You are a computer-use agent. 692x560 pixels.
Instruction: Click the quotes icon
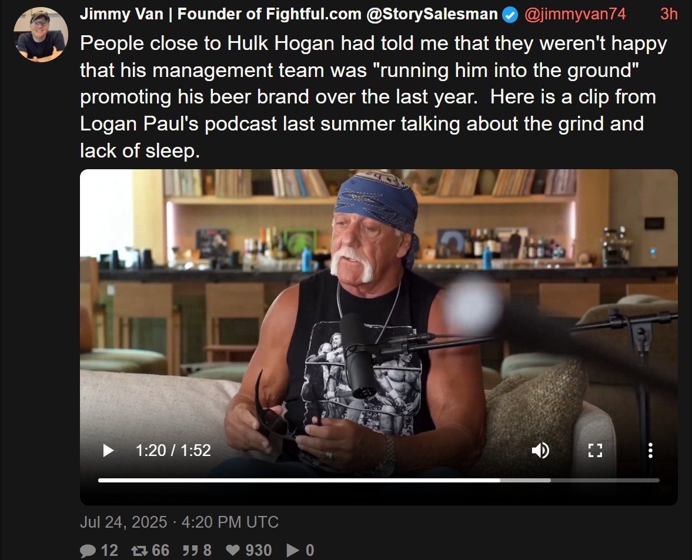(x=189, y=551)
